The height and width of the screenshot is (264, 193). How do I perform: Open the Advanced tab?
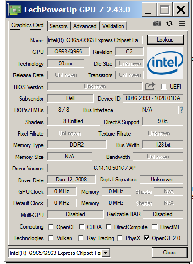pyautogui.click(x=85, y=26)
